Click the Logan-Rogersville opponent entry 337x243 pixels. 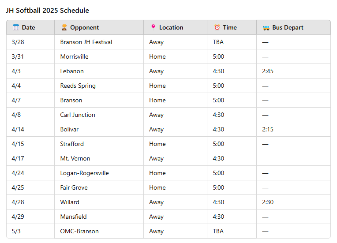pyautogui.click(x=84, y=173)
